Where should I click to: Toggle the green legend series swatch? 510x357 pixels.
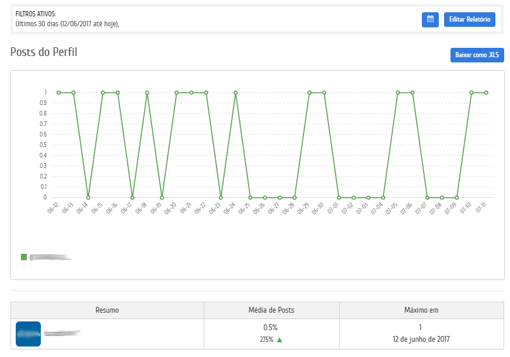(24, 257)
